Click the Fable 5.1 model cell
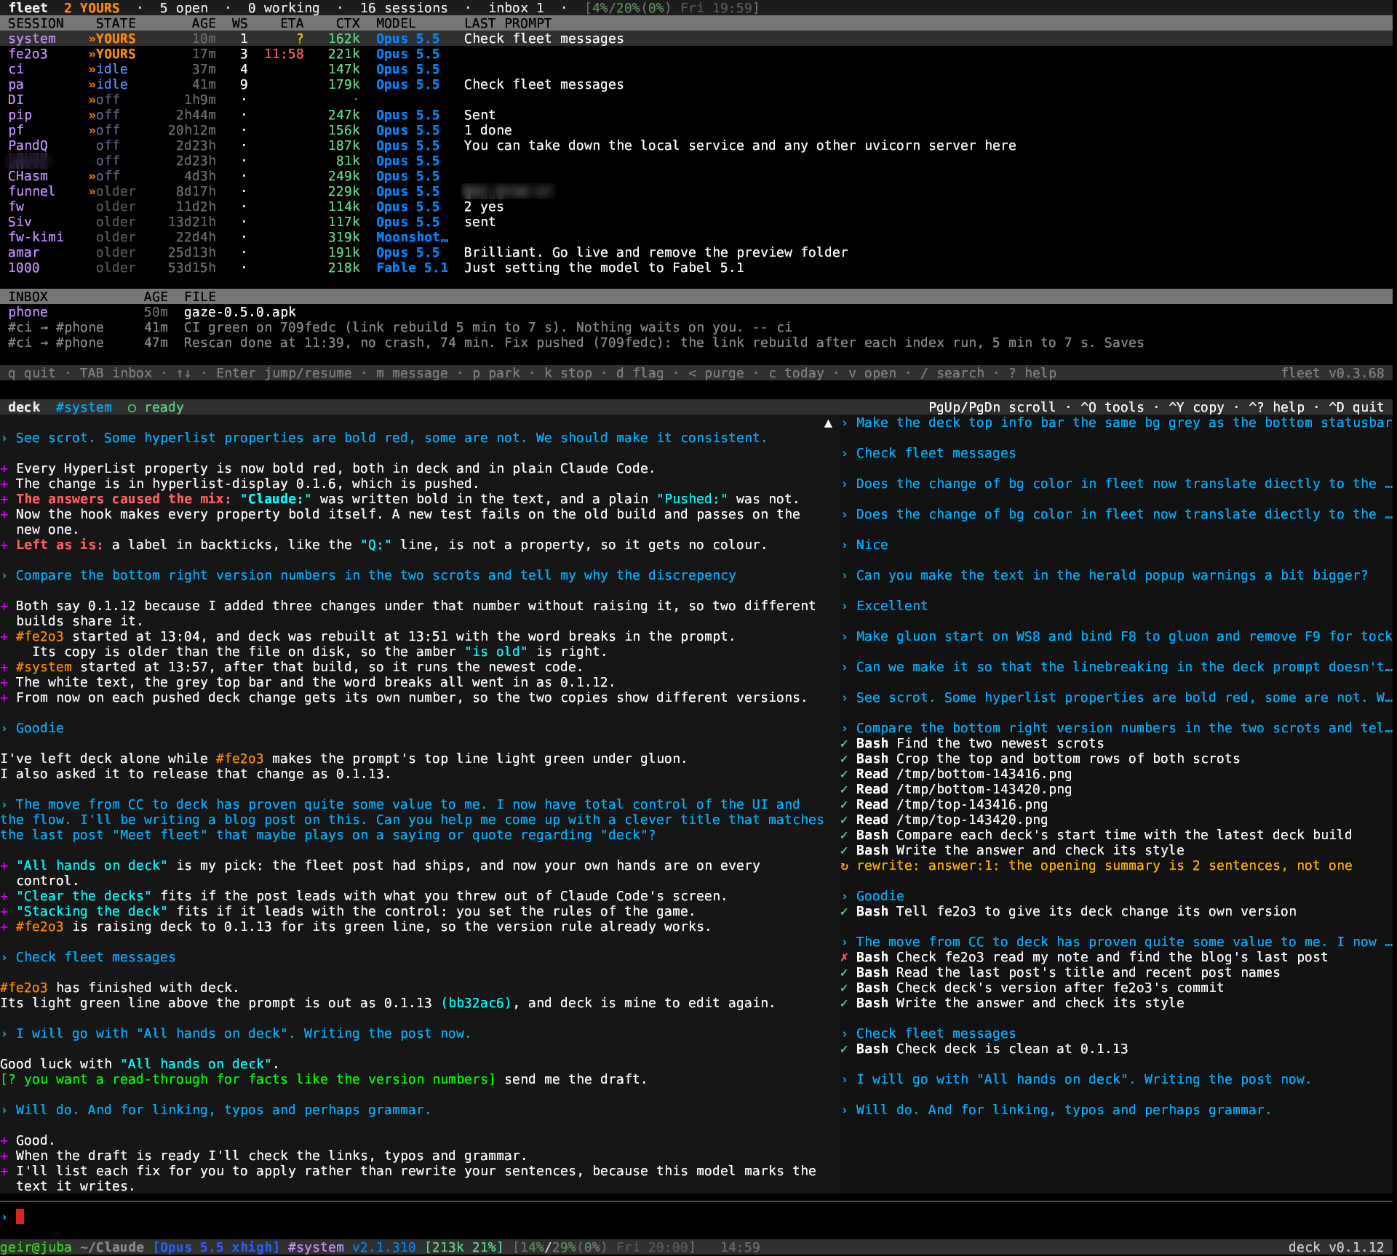The width and height of the screenshot is (1397, 1256). (412, 268)
